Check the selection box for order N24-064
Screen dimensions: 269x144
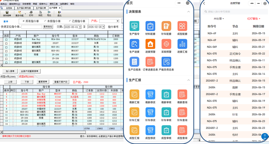[x=6, y=40]
